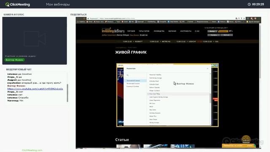Select Money Flow indicator
The width and height of the screenshot is (270, 152).
point(153,116)
